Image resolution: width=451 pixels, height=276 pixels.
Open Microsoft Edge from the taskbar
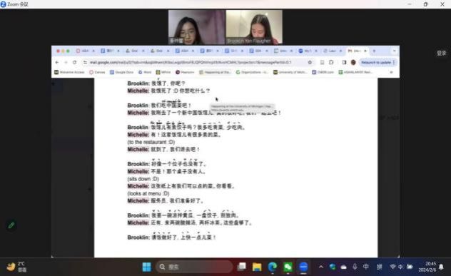tap(273, 267)
